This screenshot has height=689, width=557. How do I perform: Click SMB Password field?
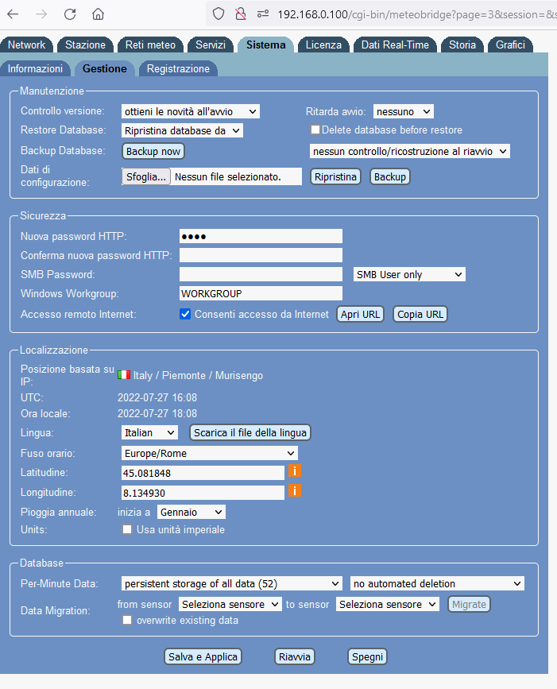tap(261, 275)
